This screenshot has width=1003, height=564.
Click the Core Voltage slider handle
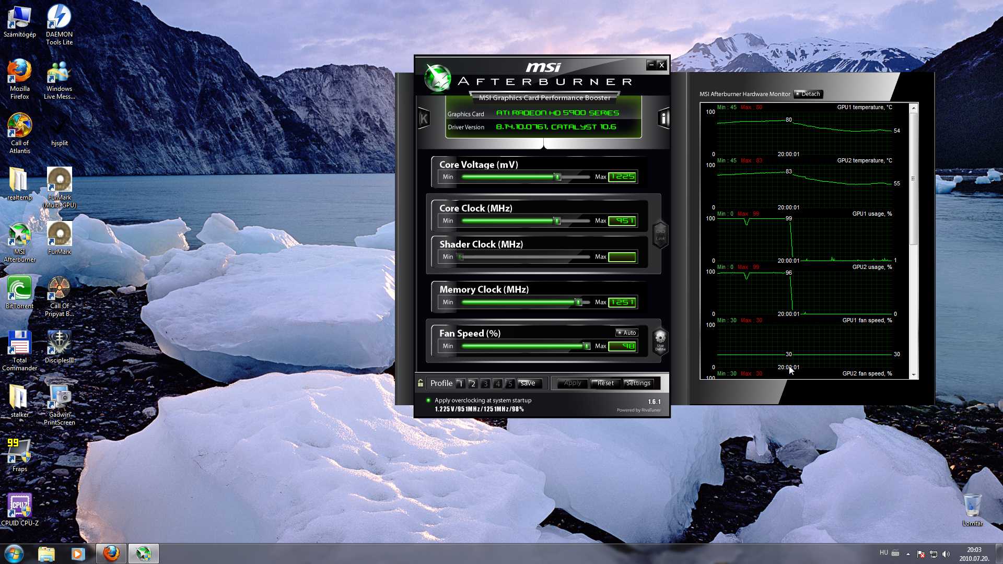point(557,177)
